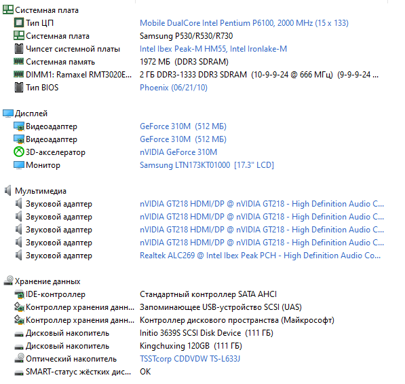Click the Хранение данных section icon
Viewport: 405px width, 384px height.
(8, 281)
